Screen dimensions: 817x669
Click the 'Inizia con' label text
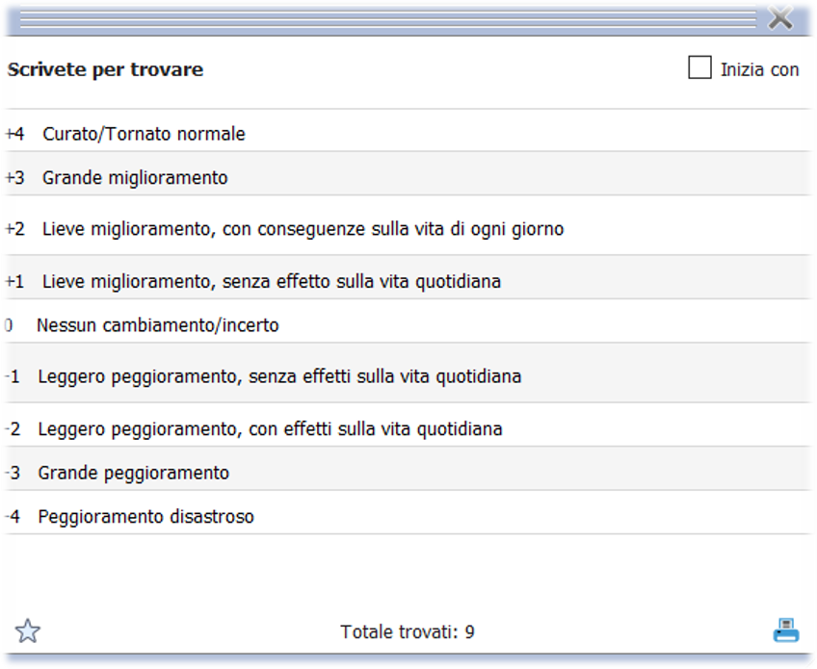tap(759, 69)
